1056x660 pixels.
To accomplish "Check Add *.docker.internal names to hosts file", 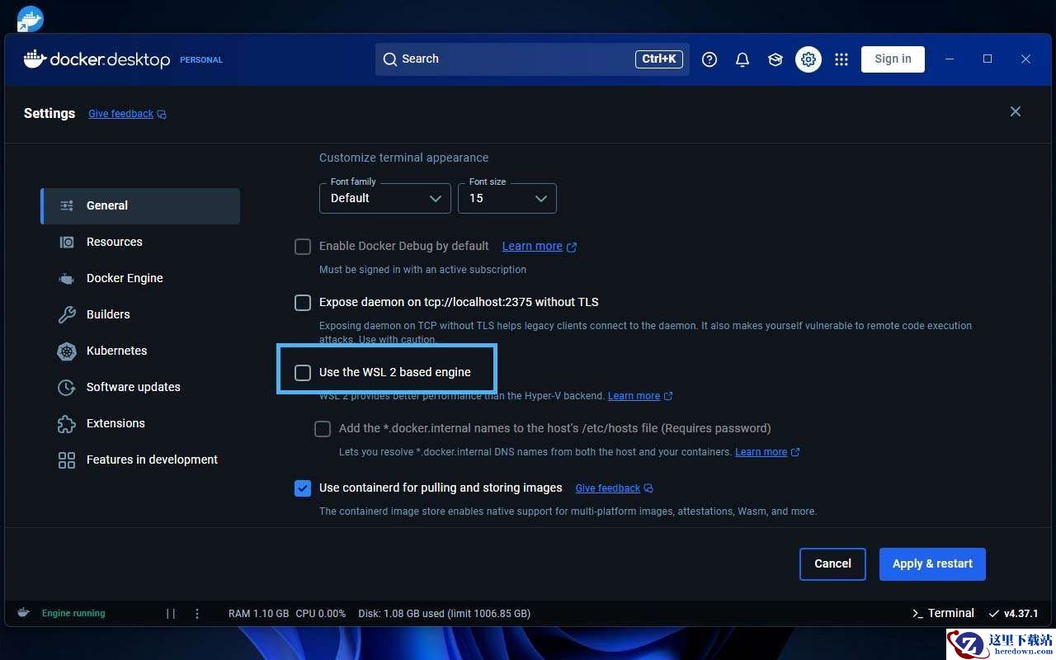I will (x=323, y=429).
